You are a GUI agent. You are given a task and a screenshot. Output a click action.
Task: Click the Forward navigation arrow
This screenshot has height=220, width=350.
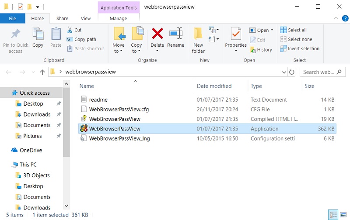click(22, 72)
